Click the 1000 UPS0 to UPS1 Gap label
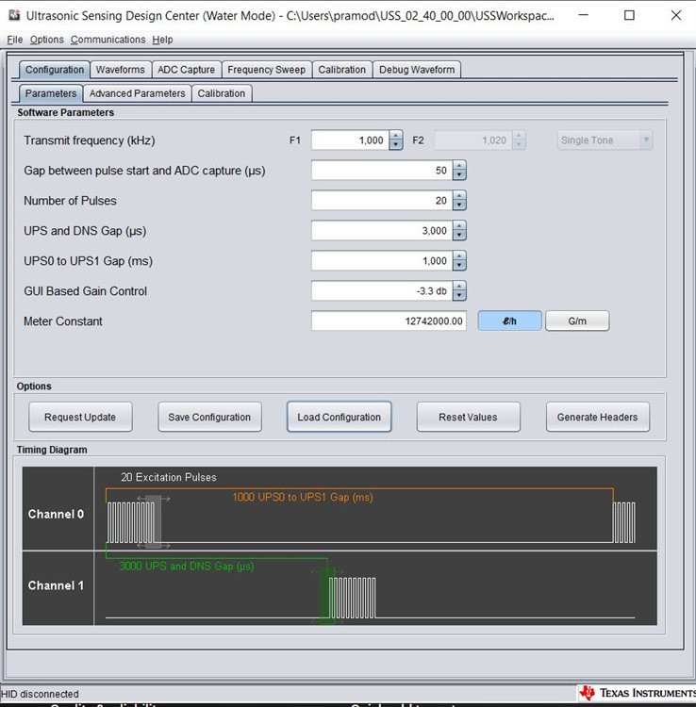Image resolution: width=696 pixels, height=707 pixels. click(x=303, y=498)
